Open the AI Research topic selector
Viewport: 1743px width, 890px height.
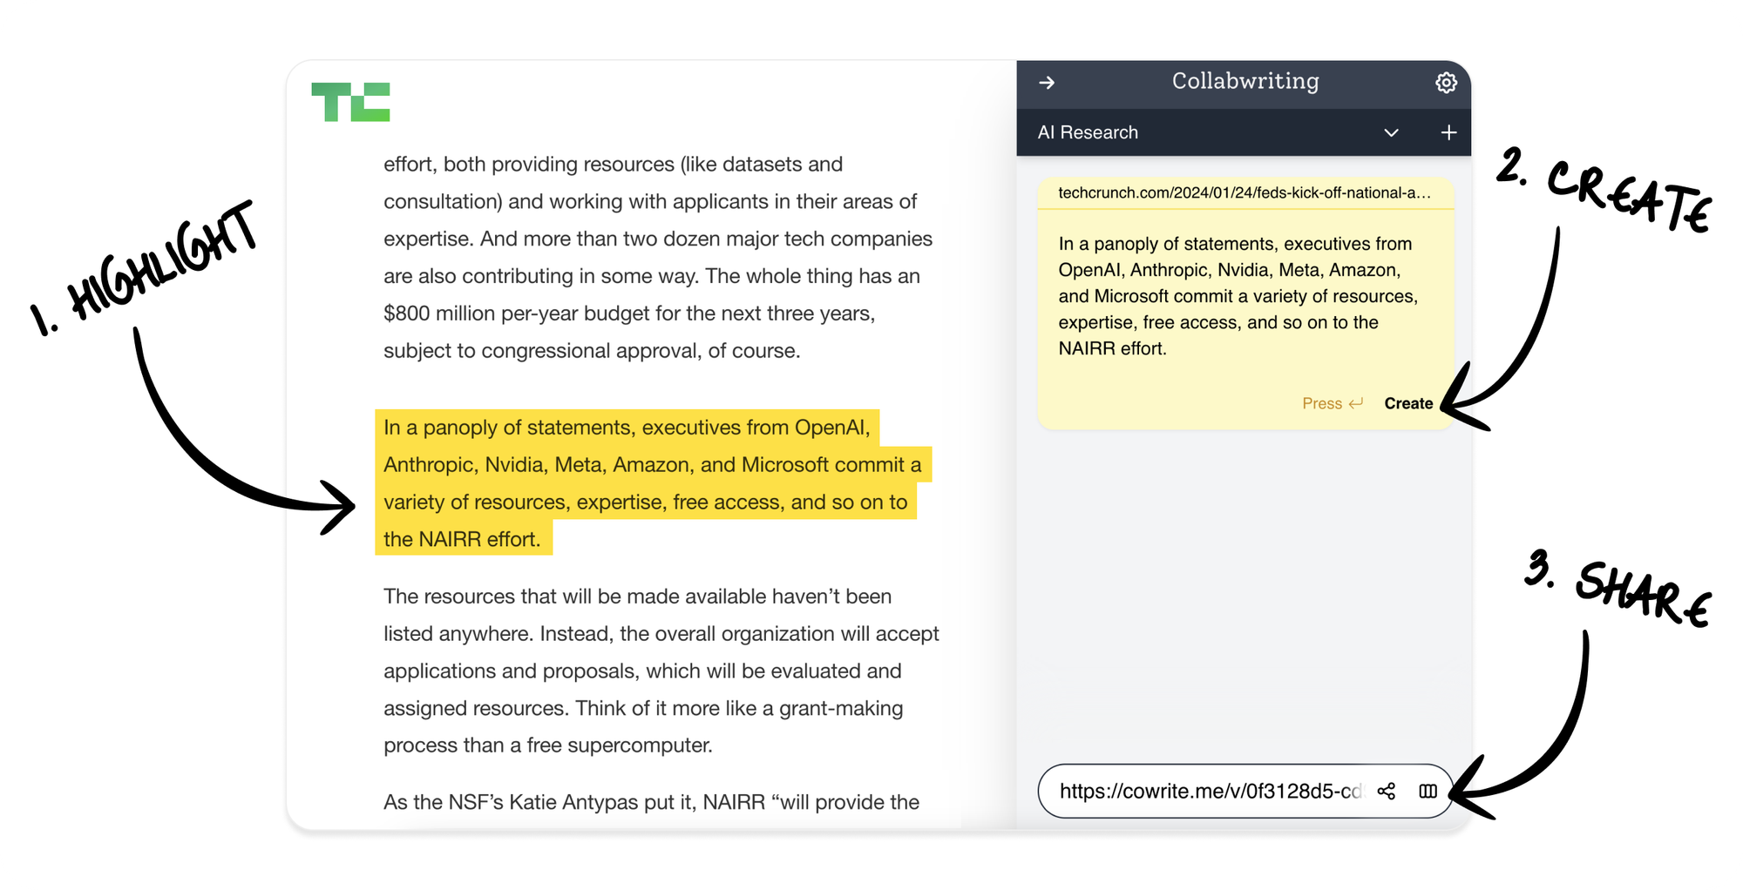(1088, 132)
